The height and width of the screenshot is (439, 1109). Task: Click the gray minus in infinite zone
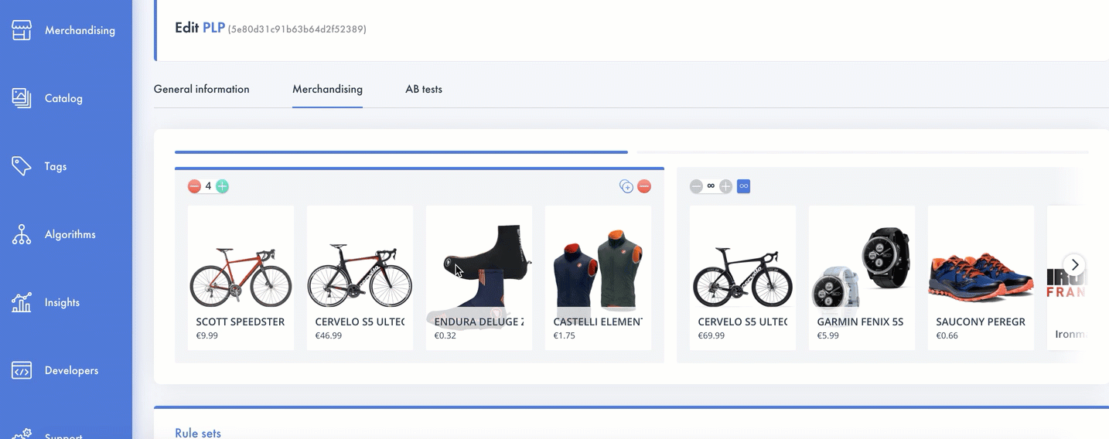696,186
